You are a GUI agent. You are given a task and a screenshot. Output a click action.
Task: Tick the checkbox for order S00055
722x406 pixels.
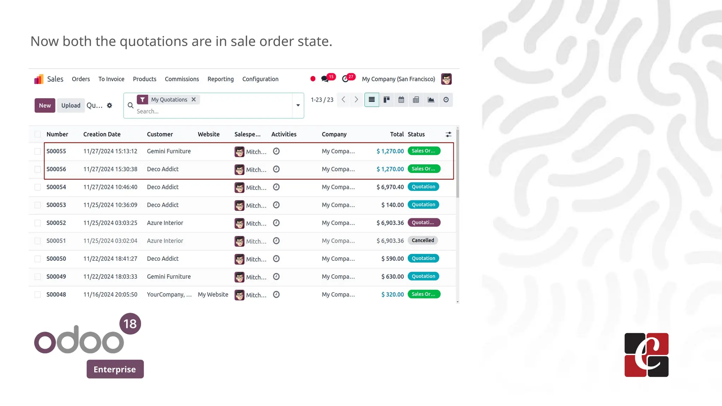(37, 151)
